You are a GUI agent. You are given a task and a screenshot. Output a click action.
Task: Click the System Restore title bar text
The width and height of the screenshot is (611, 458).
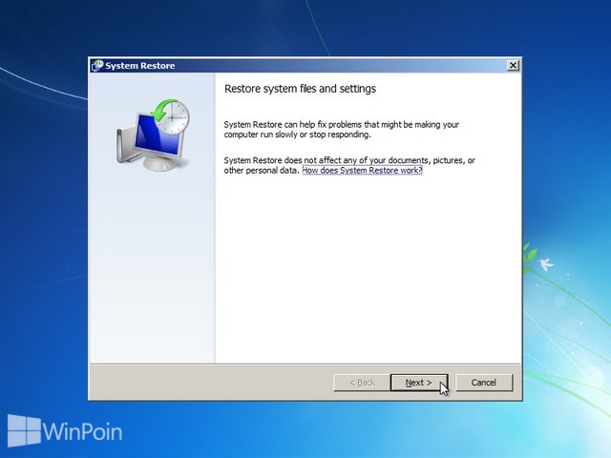coord(140,66)
